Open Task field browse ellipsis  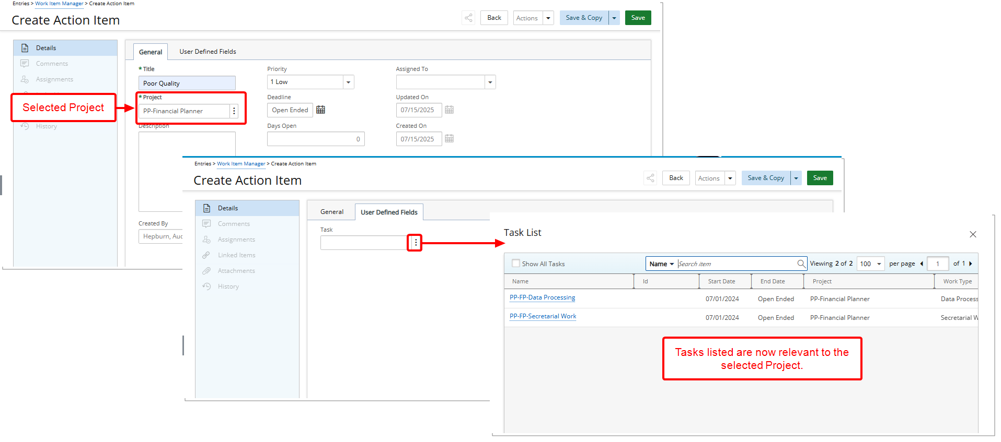pyautogui.click(x=416, y=243)
